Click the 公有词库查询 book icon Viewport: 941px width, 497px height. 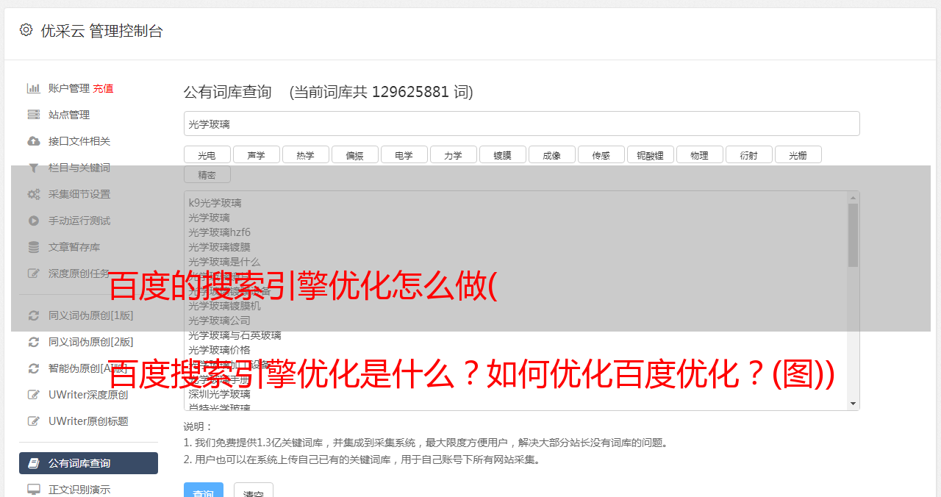[34, 463]
